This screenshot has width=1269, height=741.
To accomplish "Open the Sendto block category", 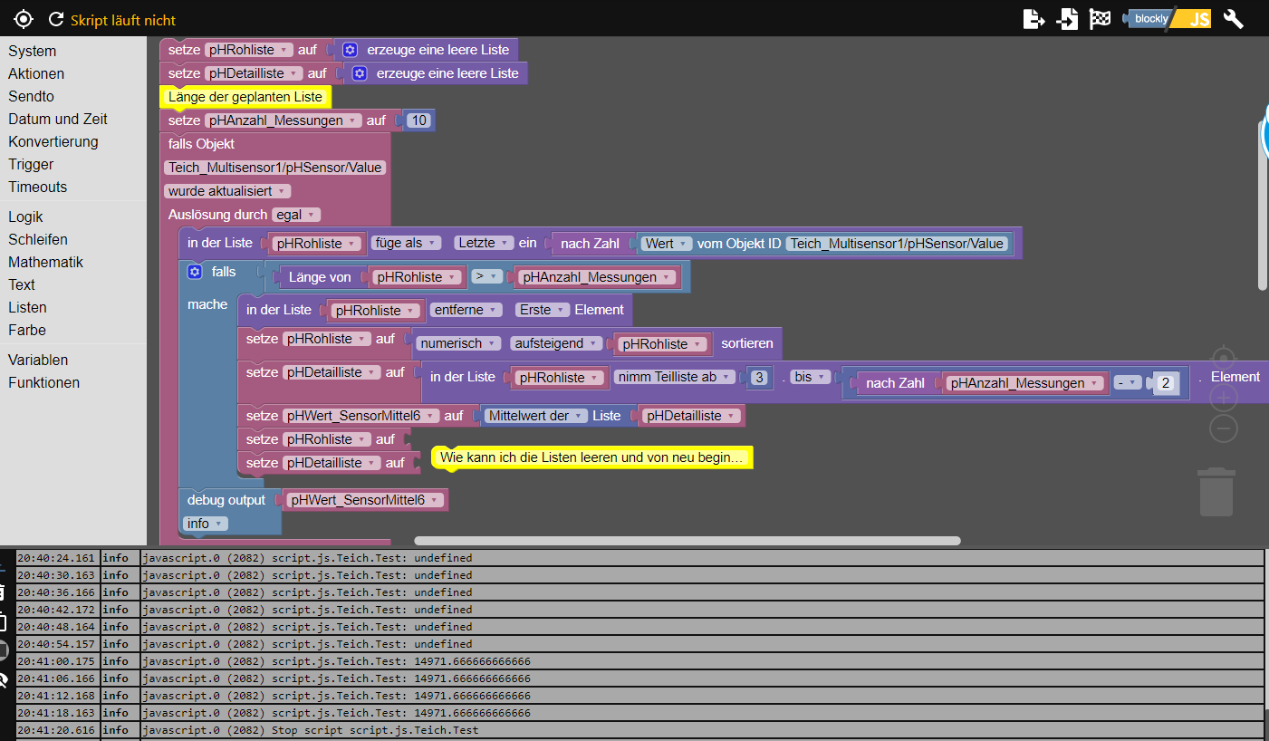I will [32, 97].
